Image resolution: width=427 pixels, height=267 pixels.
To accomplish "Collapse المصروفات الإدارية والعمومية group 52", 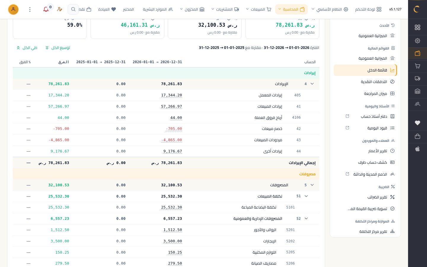I will [306, 219].
